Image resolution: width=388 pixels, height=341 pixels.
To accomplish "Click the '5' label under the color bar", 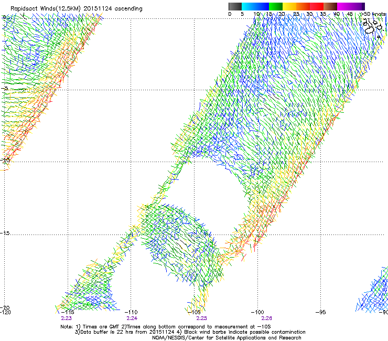I will coord(242,14).
